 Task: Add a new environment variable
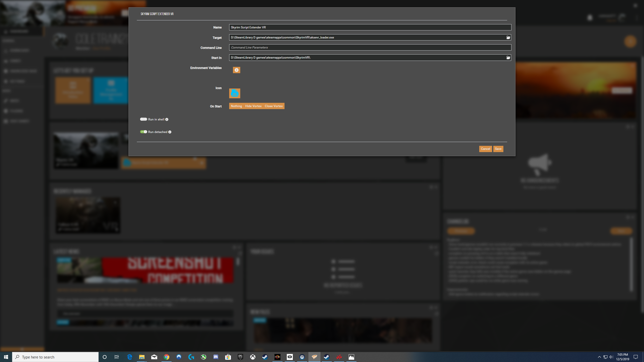tap(236, 70)
